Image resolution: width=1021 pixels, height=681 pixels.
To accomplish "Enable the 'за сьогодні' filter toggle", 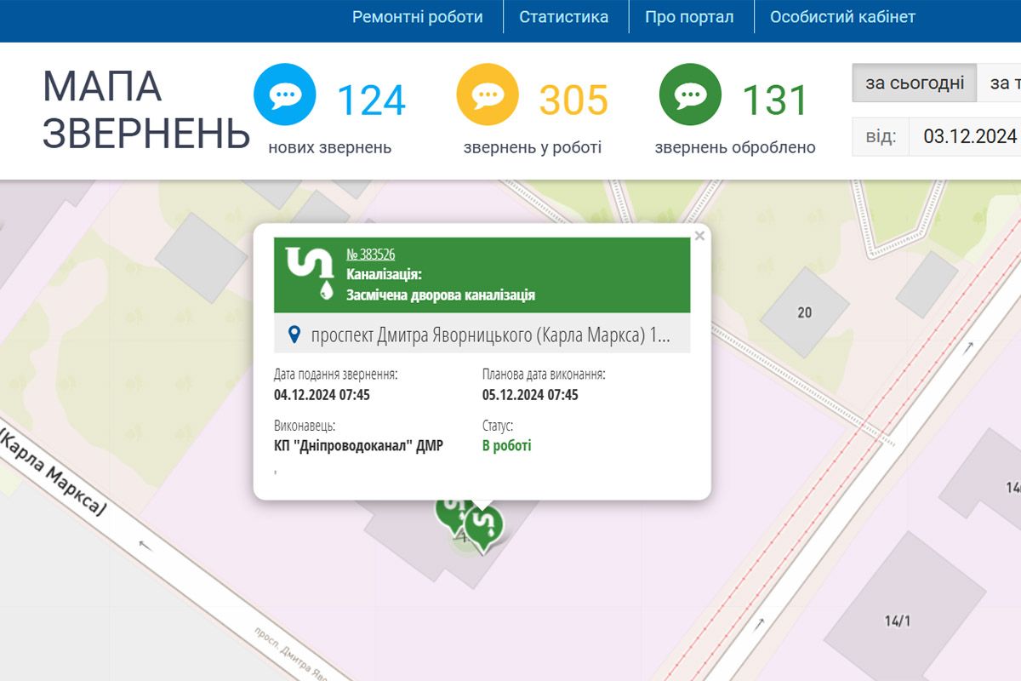I will 913,82.
